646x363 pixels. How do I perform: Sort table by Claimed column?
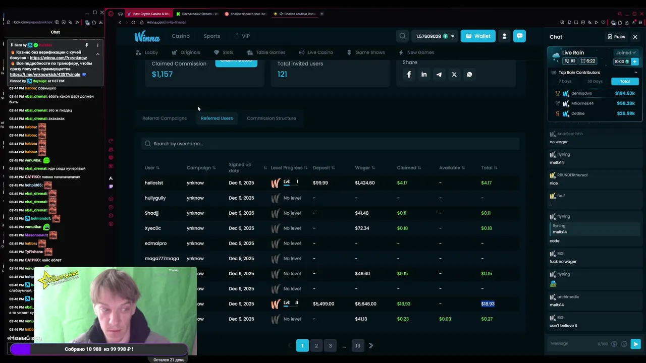pyautogui.click(x=409, y=168)
